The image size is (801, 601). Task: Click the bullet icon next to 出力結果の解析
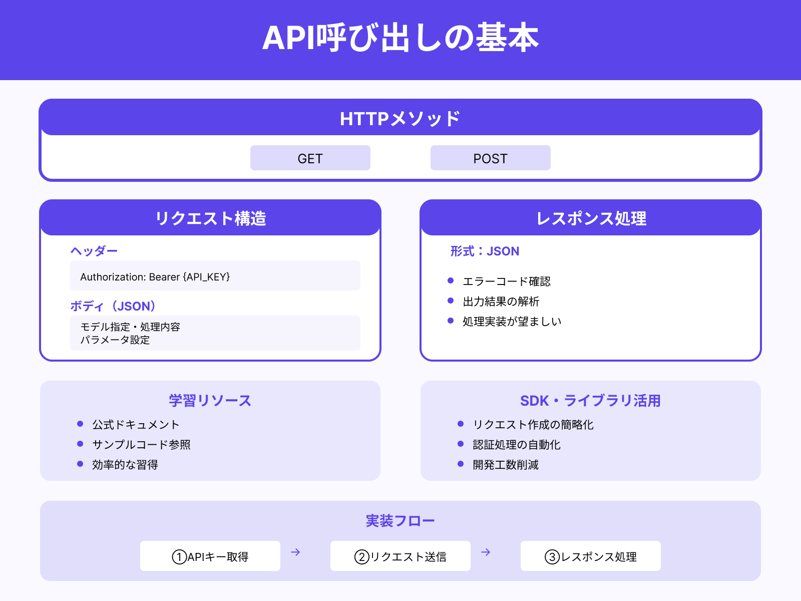[x=450, y=301]
